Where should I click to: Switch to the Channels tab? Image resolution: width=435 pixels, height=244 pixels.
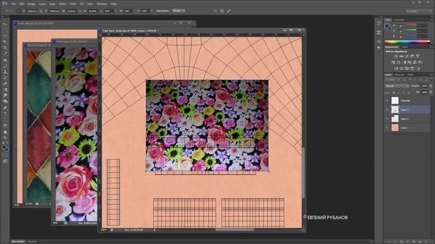click(400, 75)
